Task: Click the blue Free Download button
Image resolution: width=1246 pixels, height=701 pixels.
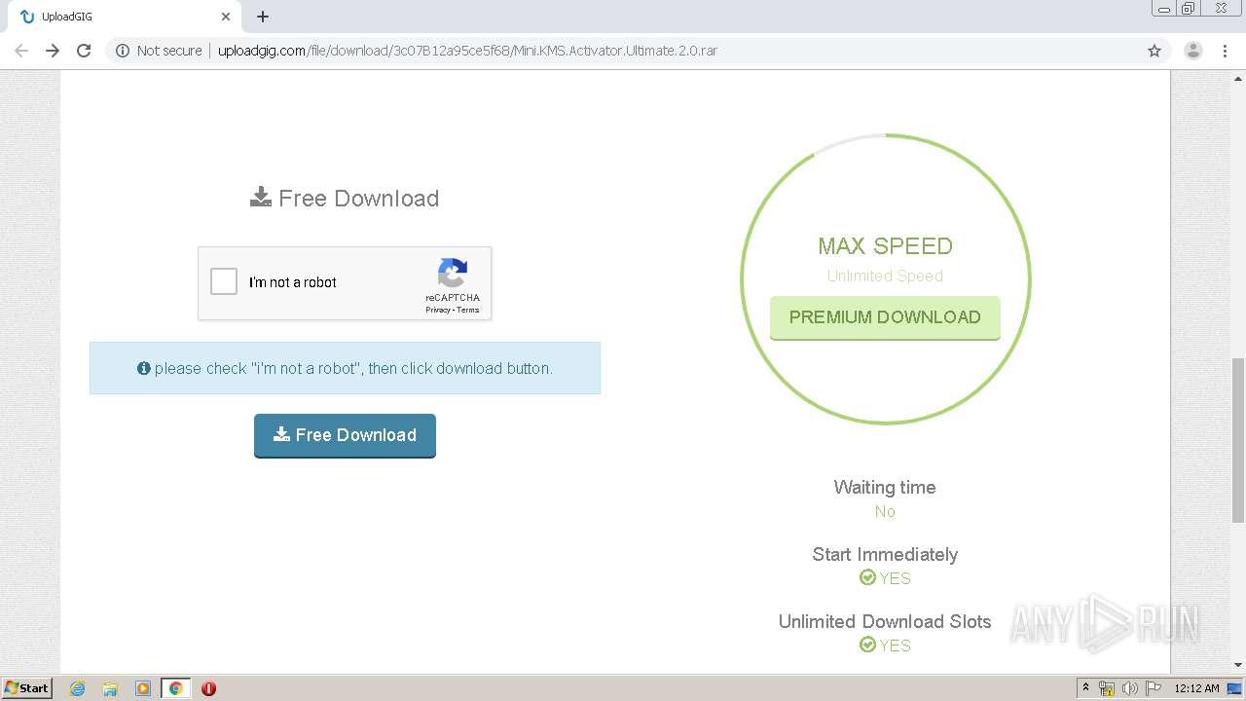Action: tap(345, 435)
